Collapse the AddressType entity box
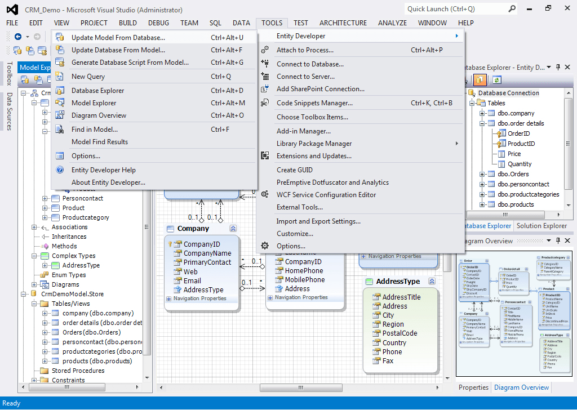The image size is (577, 410). coord(432,281)
